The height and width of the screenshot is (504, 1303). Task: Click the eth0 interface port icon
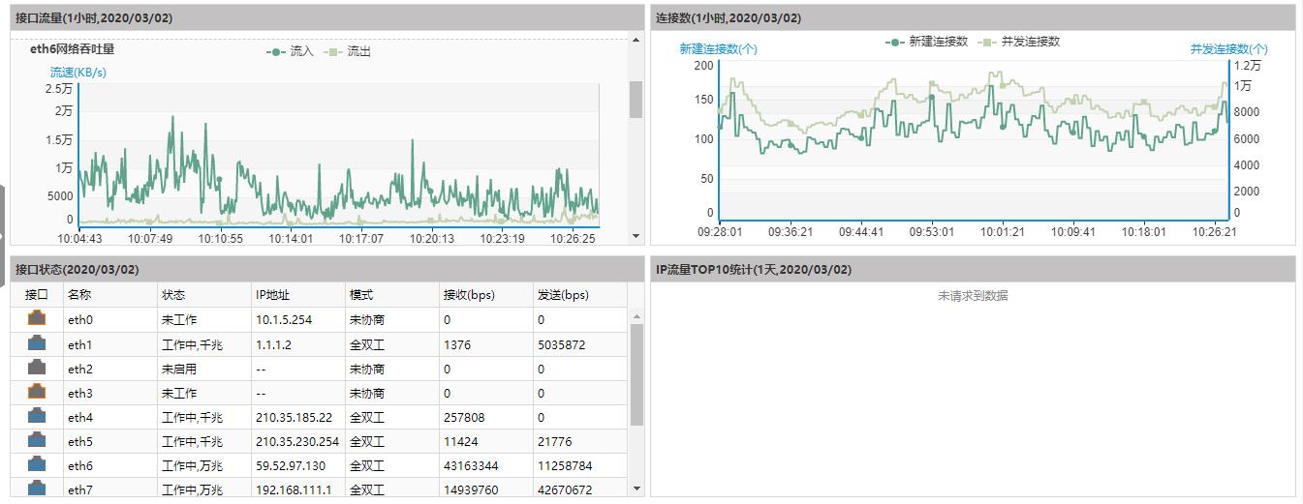click(37, 317)
